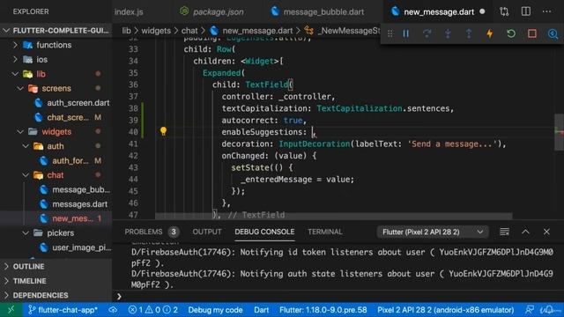564x317 pixels.
Task: Close the bottom panel
Action: [546, 232]
